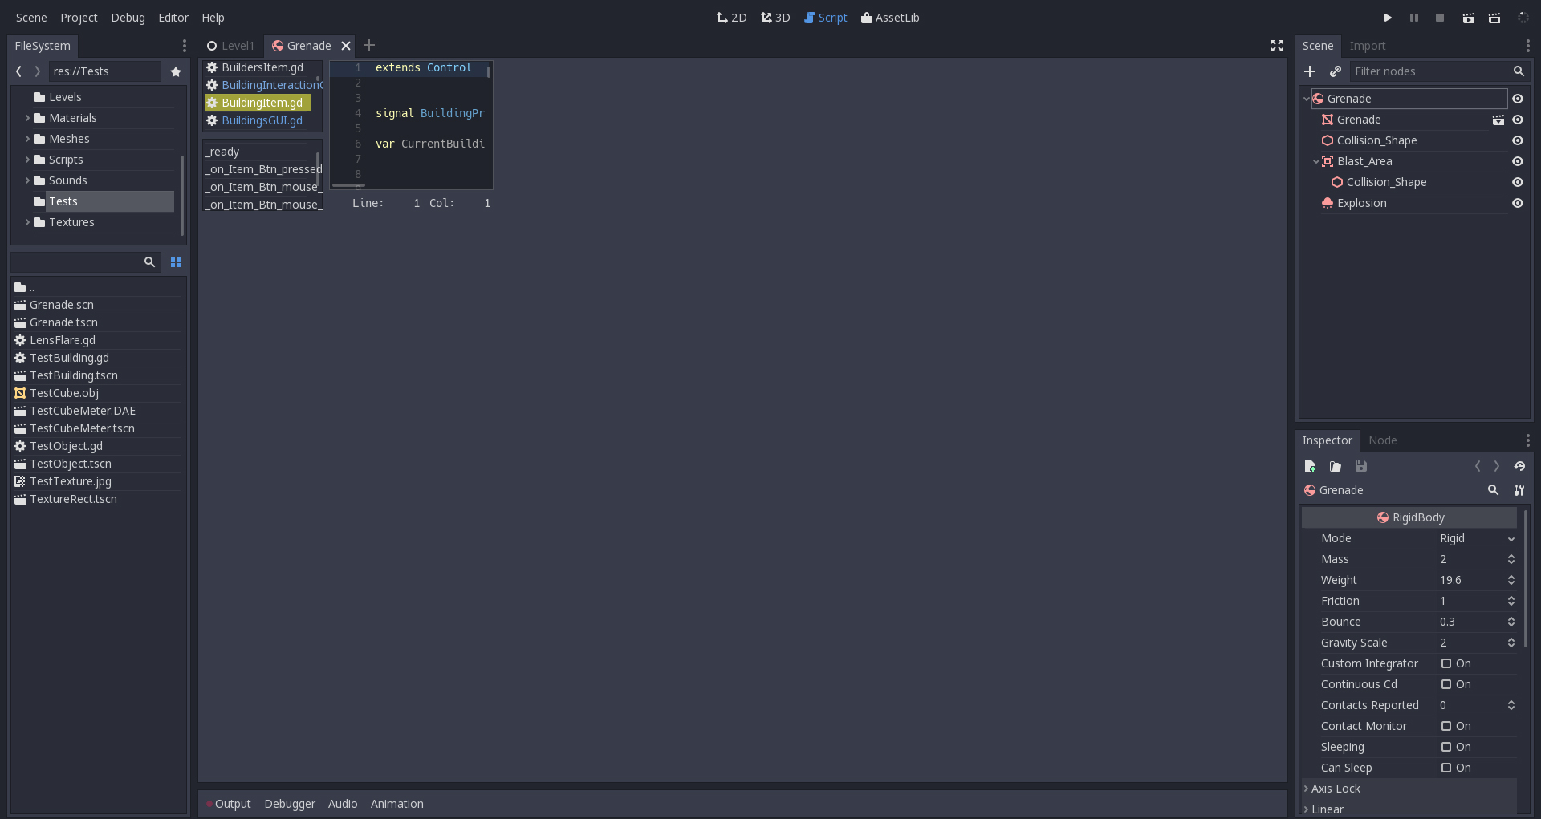This screenshot has width=1541, height=819.
Task: Instance a child scene with the link icon
Action: click(x=1336, y=71)
